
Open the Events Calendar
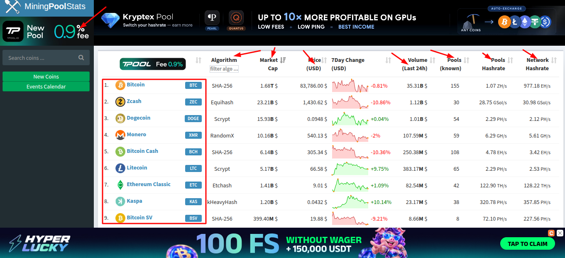(x=46, y=86)
